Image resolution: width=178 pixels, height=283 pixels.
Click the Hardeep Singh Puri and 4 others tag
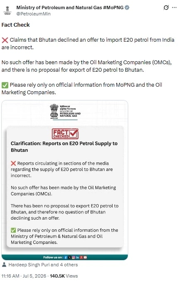click(43, 265)
